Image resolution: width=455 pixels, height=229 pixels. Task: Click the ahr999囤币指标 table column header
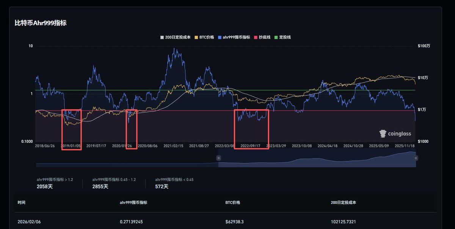[x=133, y=203]
